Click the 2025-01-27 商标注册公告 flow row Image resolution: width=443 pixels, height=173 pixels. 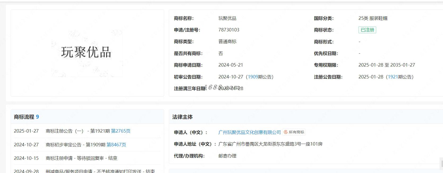tap(87, 131)
